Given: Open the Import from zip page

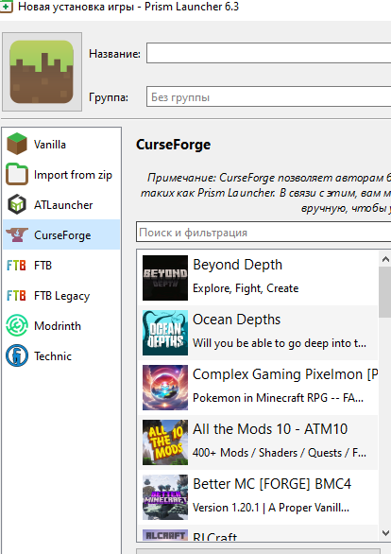Looking at the screenshot, I should [61, 175].
